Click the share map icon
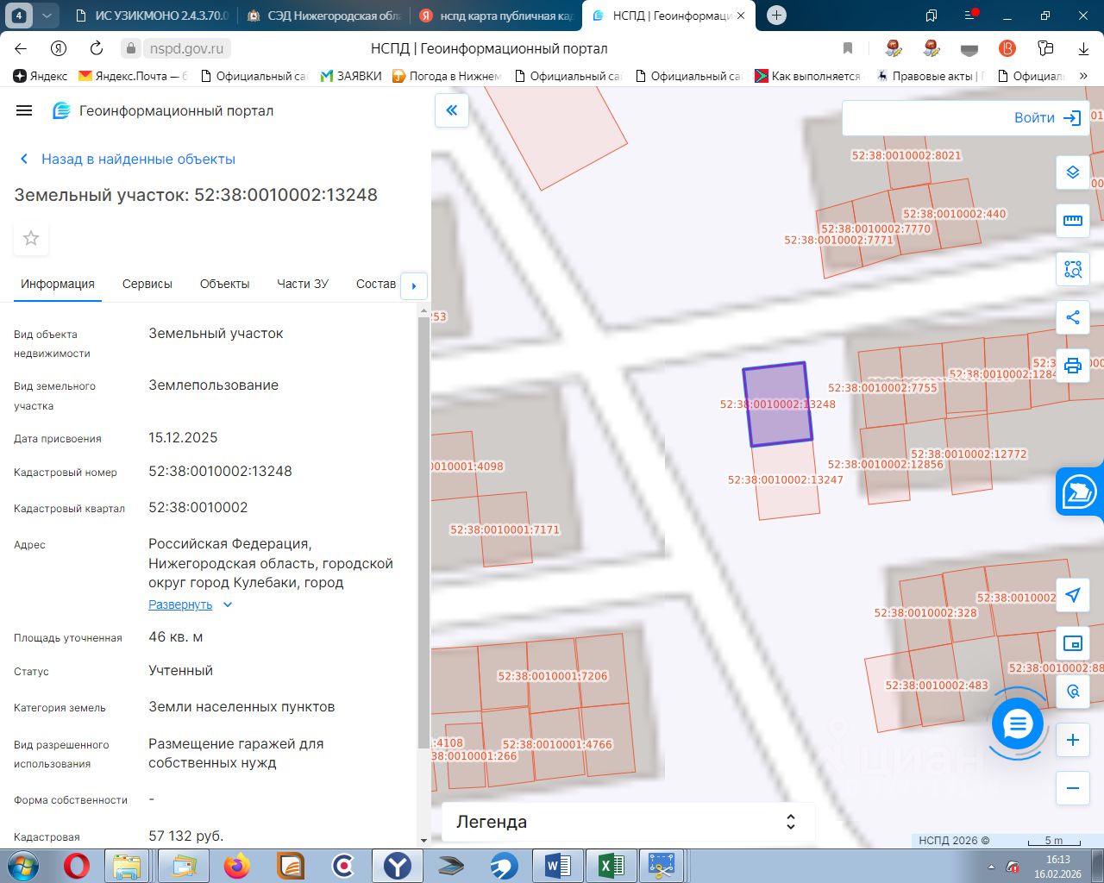Viewport: 1104px width, 883px height. (x=1072, y=317)
